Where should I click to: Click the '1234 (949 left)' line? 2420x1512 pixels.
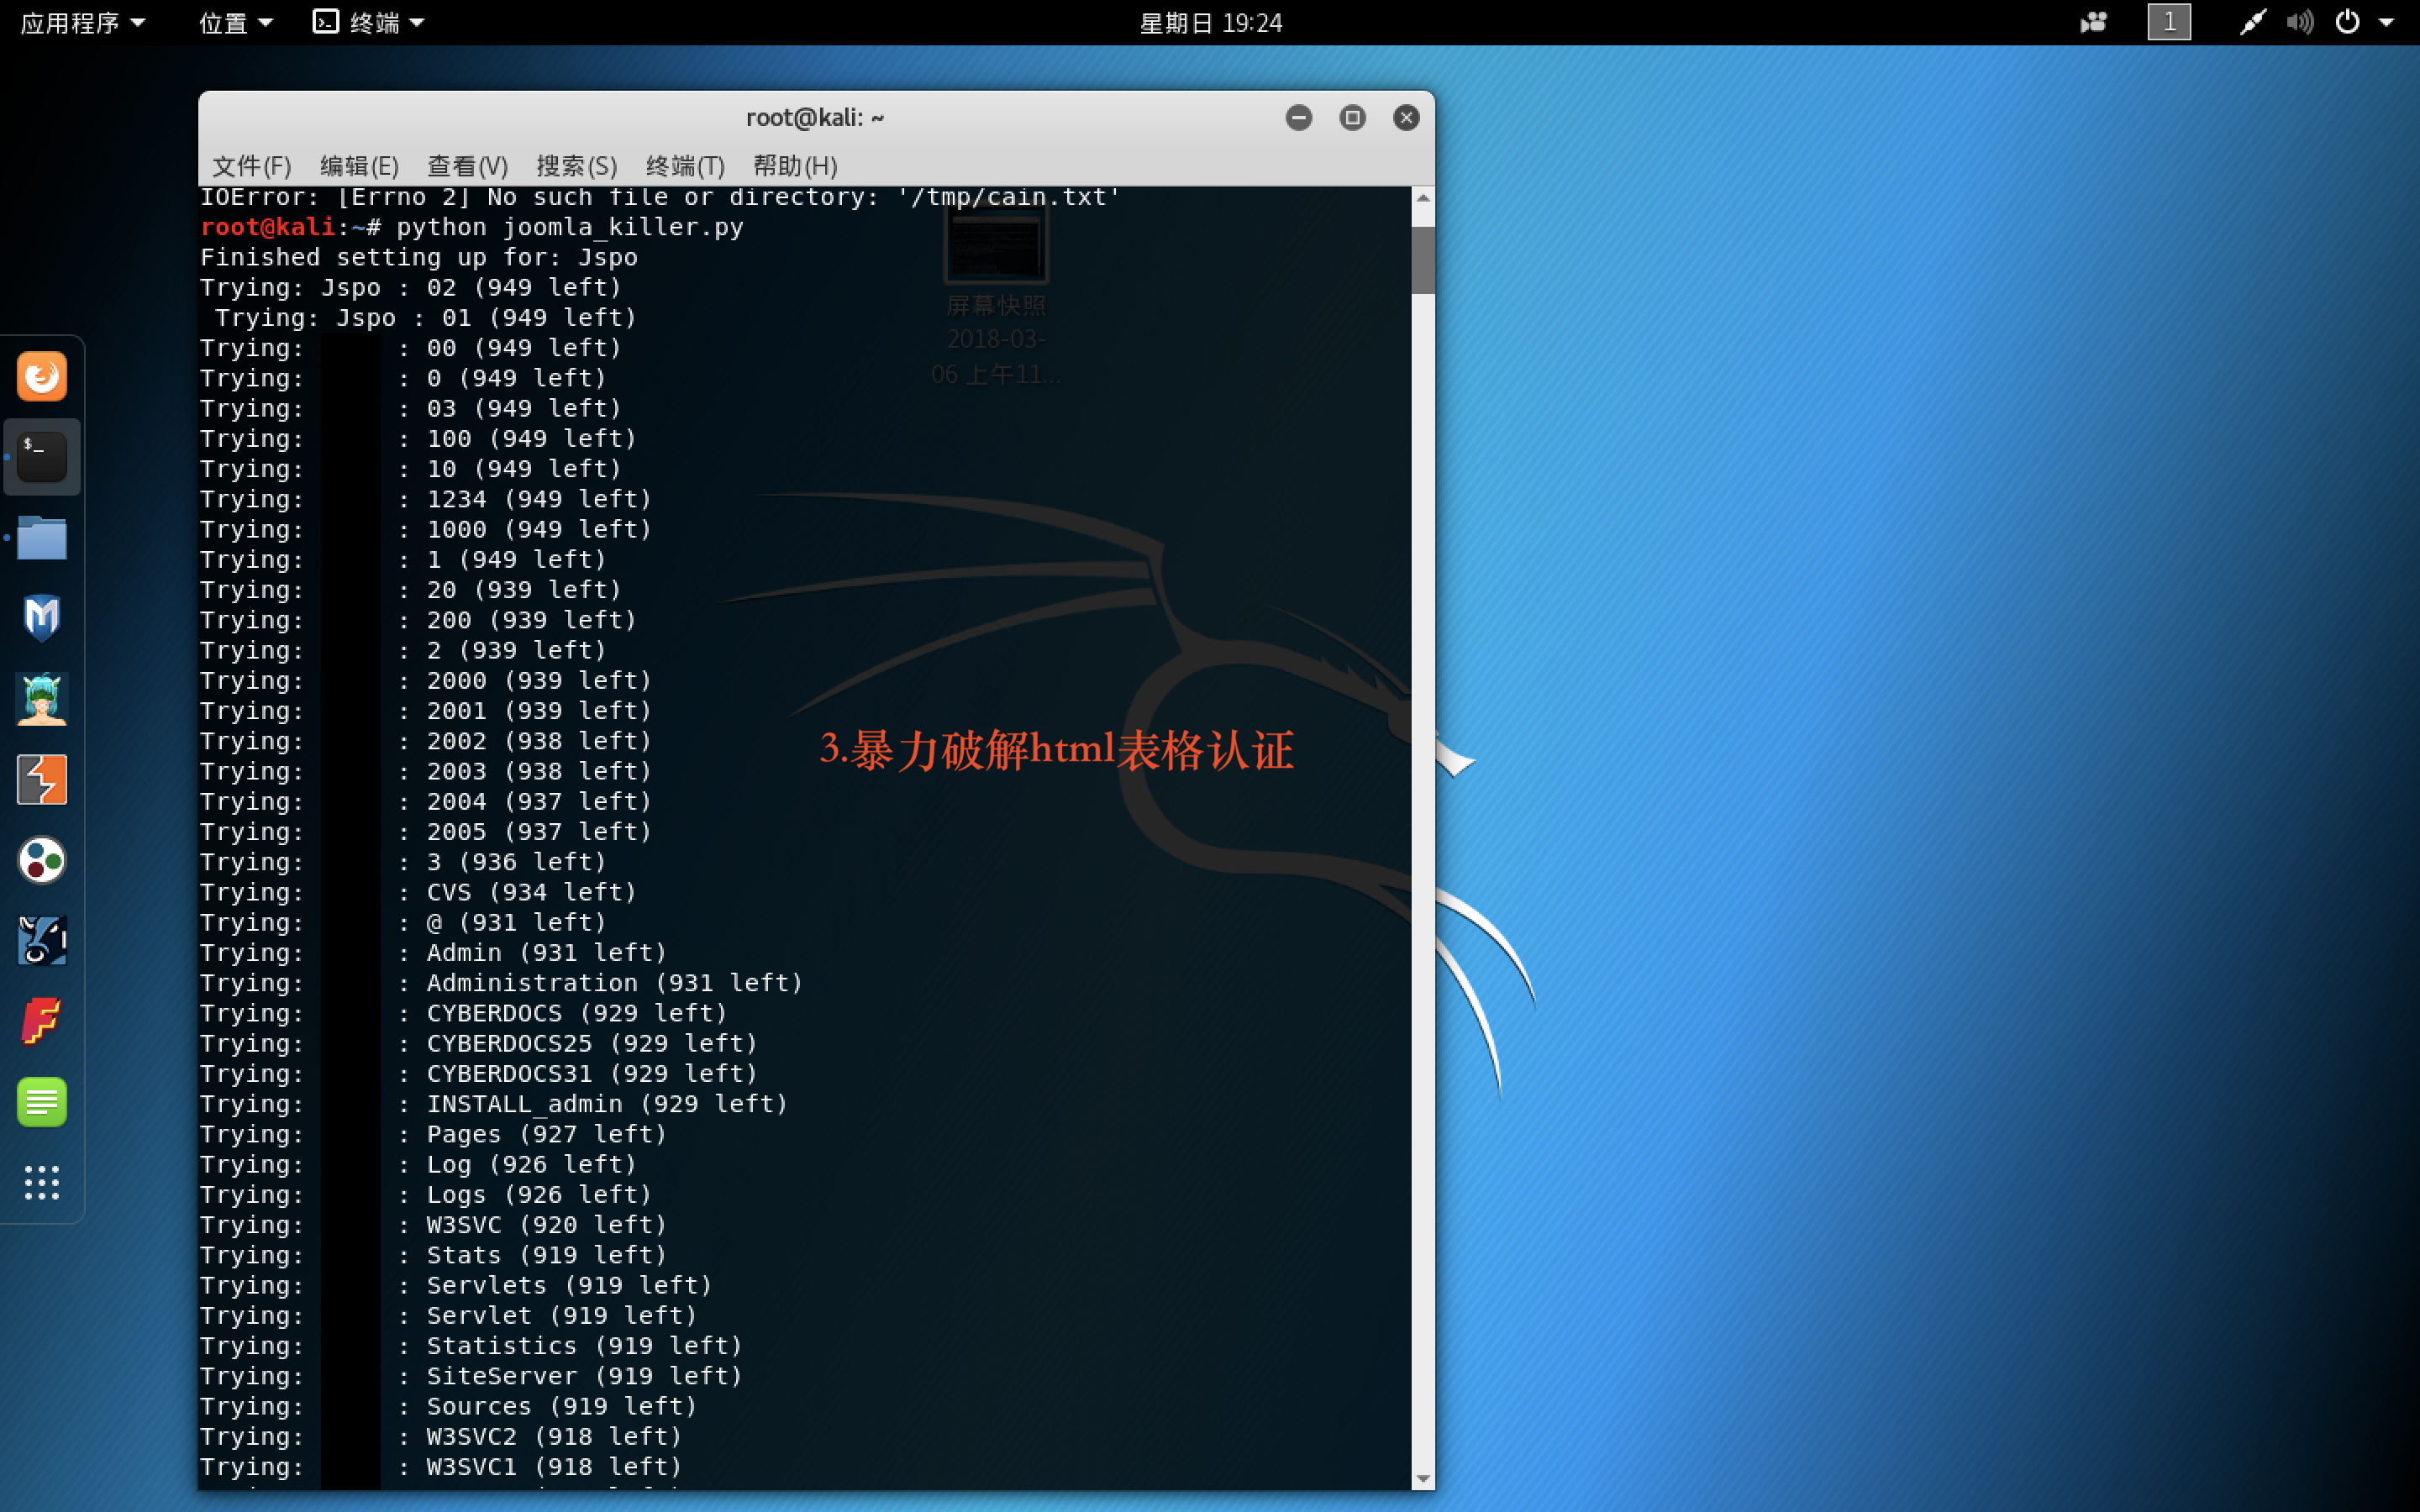(x=426, y=499)
